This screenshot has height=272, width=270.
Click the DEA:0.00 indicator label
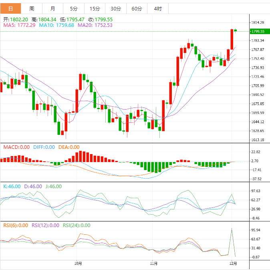tap(69, 147)
